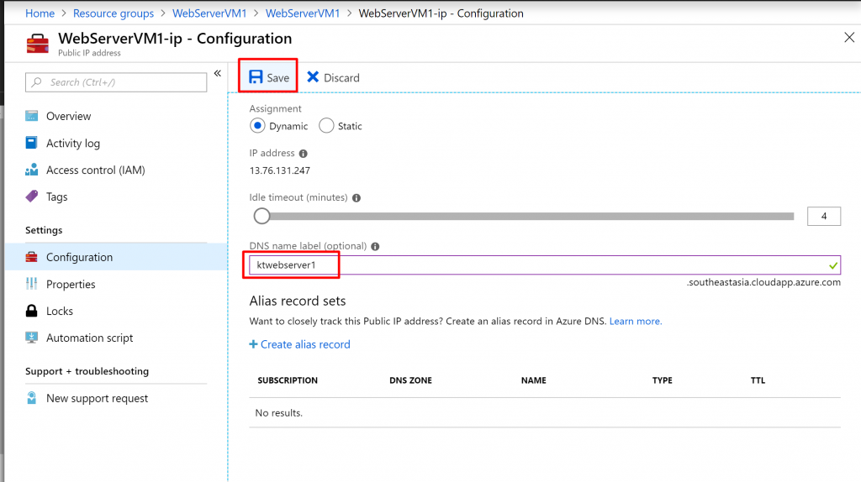Click the No results. table row
Viewport: 861px width, 482px height.
[x=545, y=413]
